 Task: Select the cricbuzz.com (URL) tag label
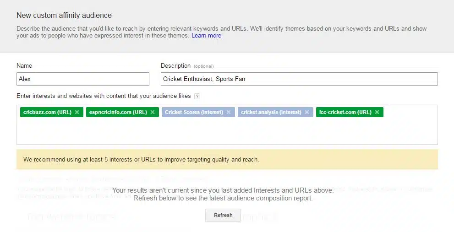point(48,112)
